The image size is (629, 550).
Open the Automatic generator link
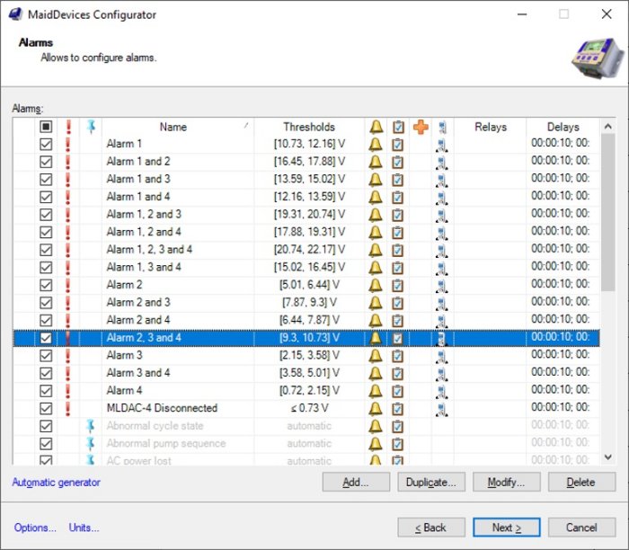click(x=56, y=483)
